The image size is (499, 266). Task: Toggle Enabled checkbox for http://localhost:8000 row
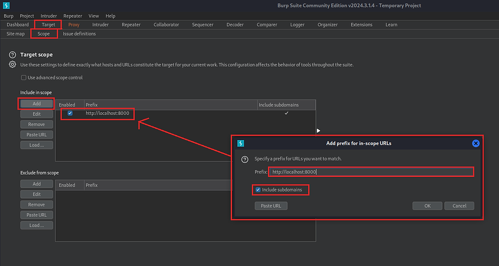(70, 113)
